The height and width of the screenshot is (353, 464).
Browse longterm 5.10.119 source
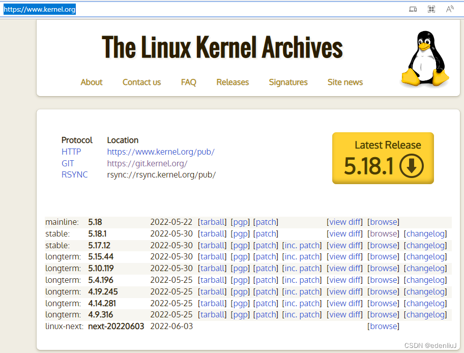[x=383, y=269]
